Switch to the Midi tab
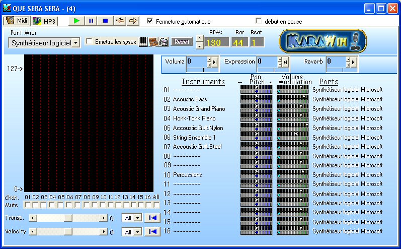Viewport: 401px width, 249px height. pyautogui.click(x=17, y=21)
